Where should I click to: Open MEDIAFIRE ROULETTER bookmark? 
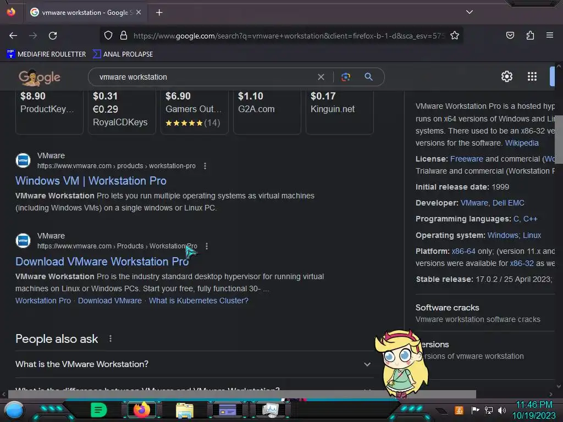pyautogui.click(x=46, y=54)
